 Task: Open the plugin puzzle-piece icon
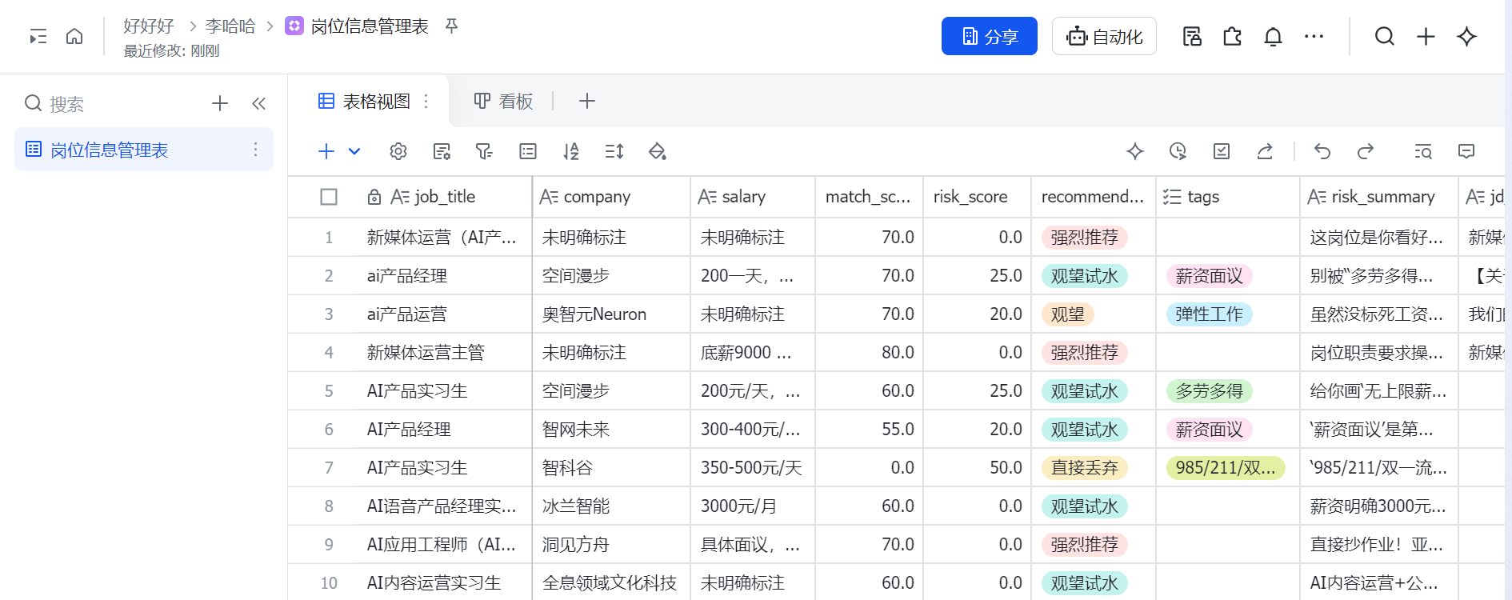tap(1232, 36)
